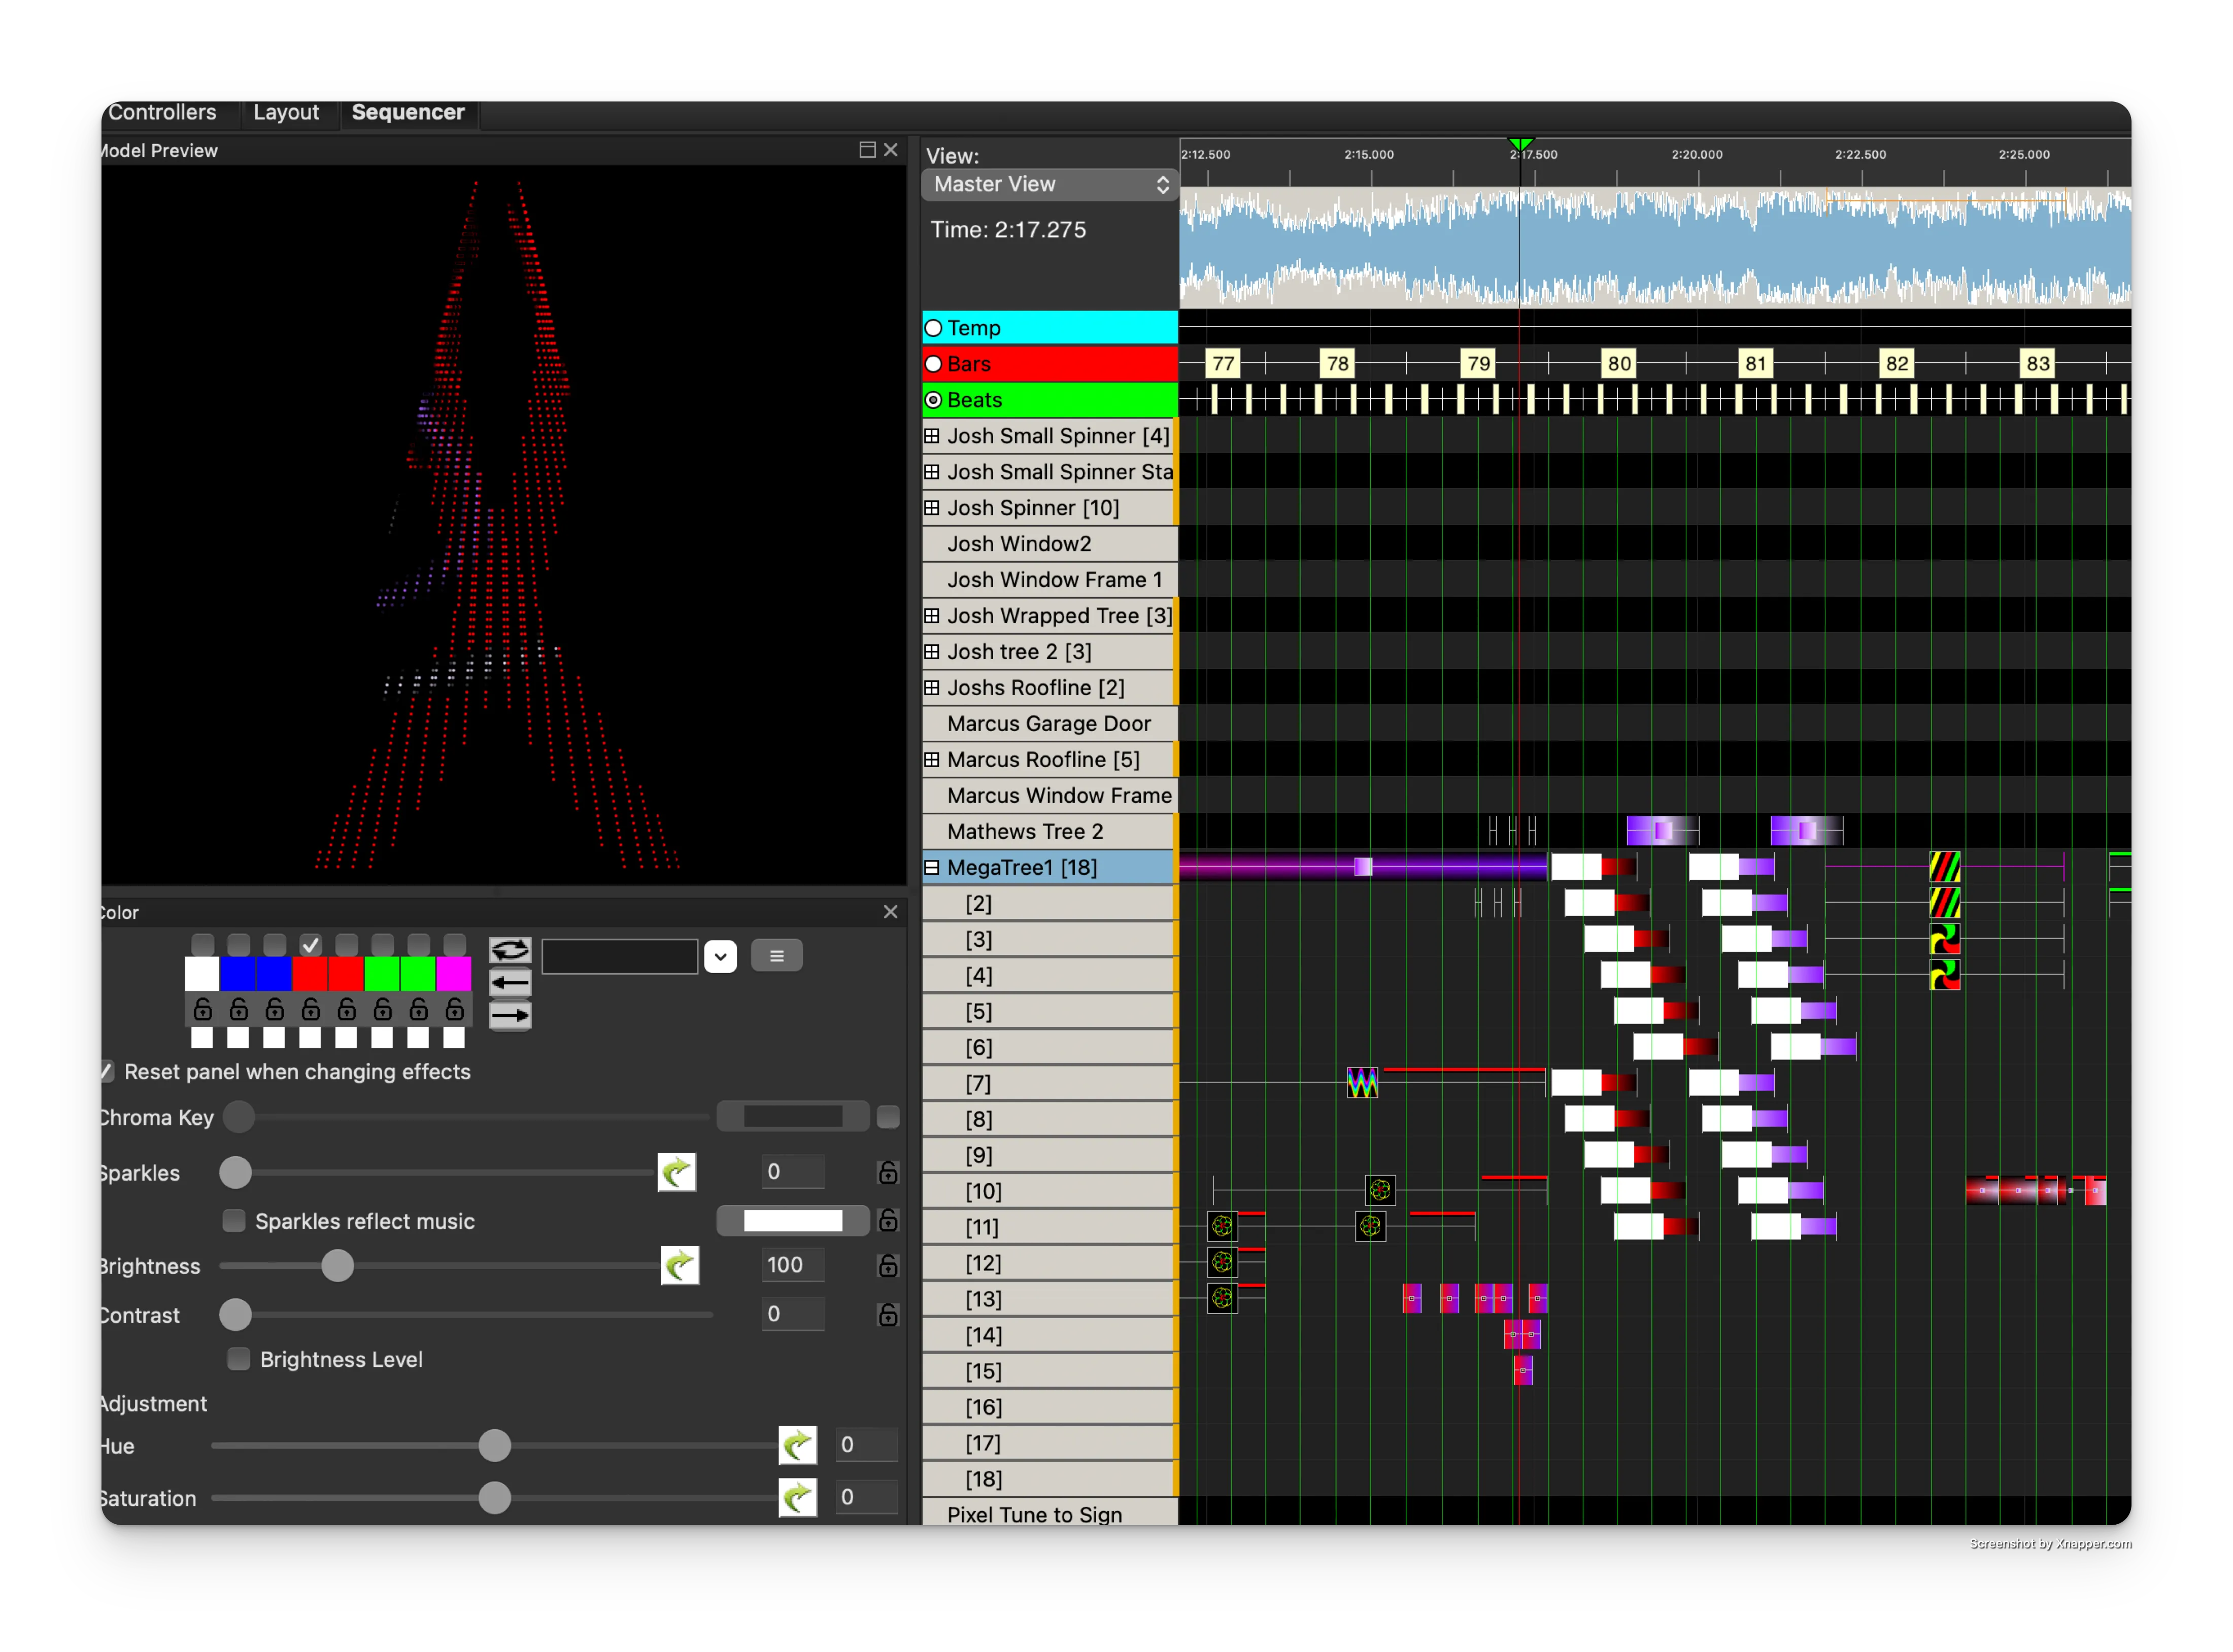Open Sparkles value curve icon
Viewport: 2233px width, 1652px height.
tap(676, 1172)
